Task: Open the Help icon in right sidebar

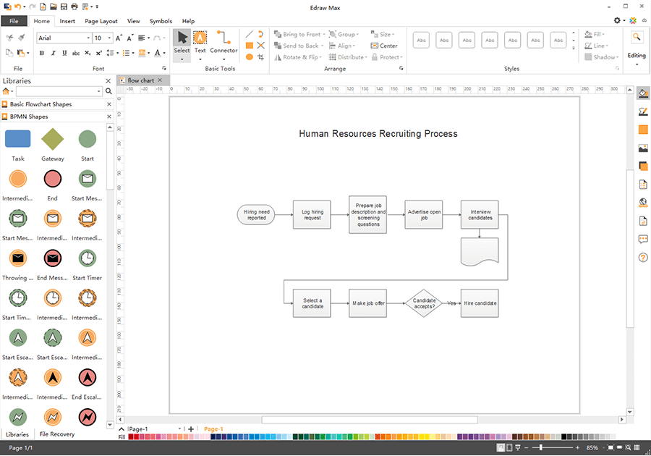Action: [643, 258]
